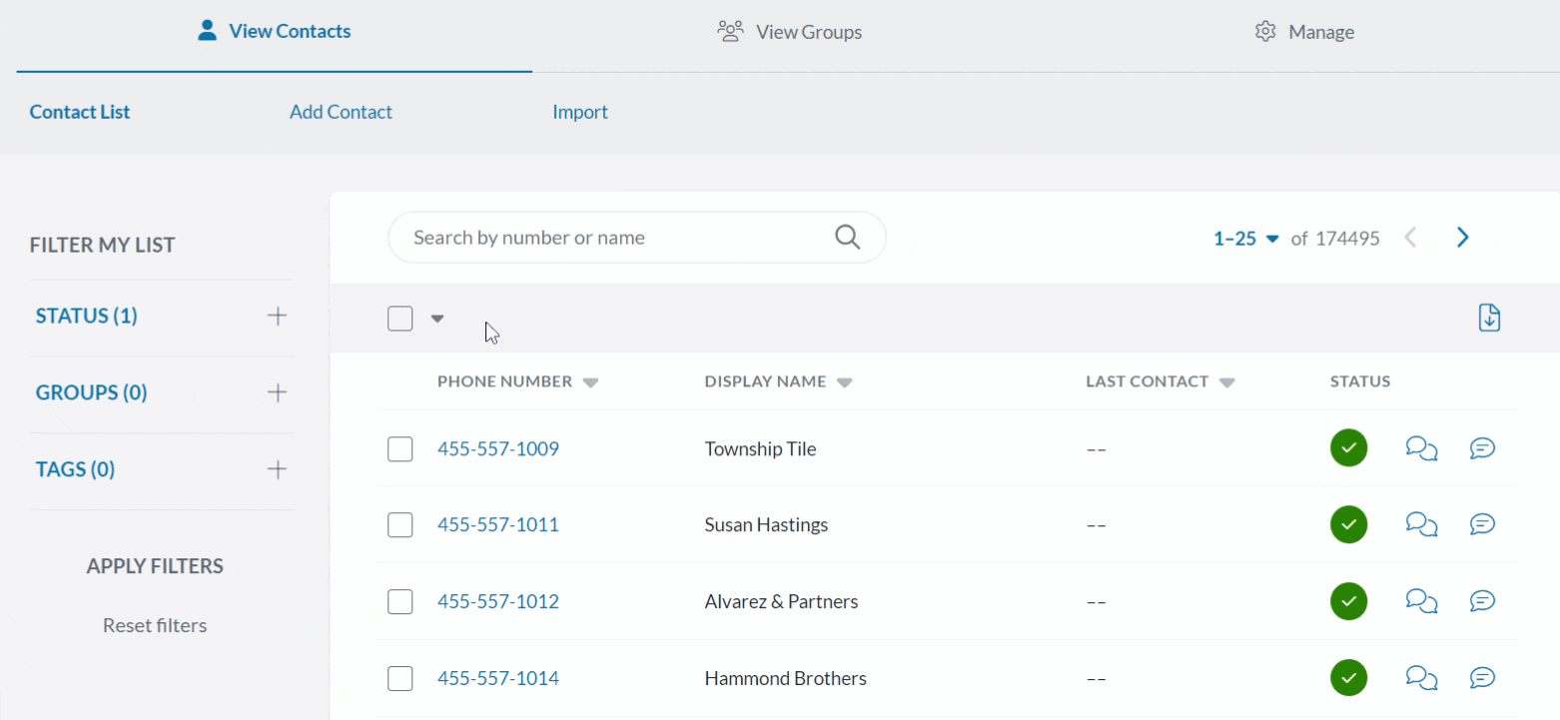Click the export contacts download icon
This screenshot has height=720, width=1560.
click(1489, 318)
